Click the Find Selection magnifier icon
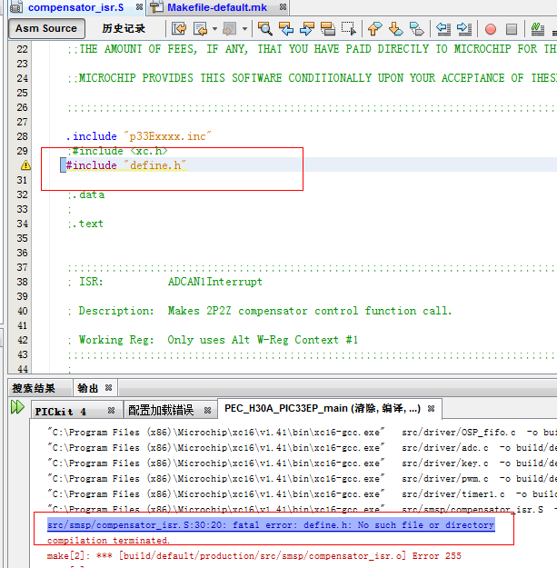557x568 pixels. point(264,28)
